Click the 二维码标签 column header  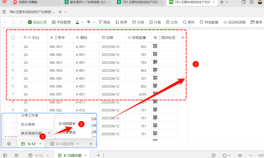[164, 38]
